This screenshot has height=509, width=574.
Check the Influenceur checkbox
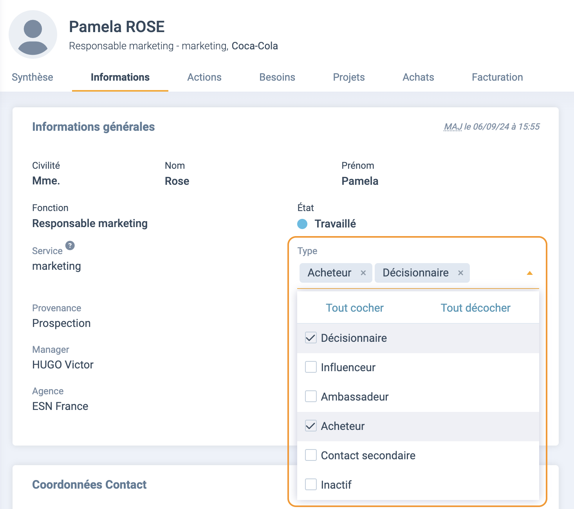pyautogui.click(x=311, y=367)
